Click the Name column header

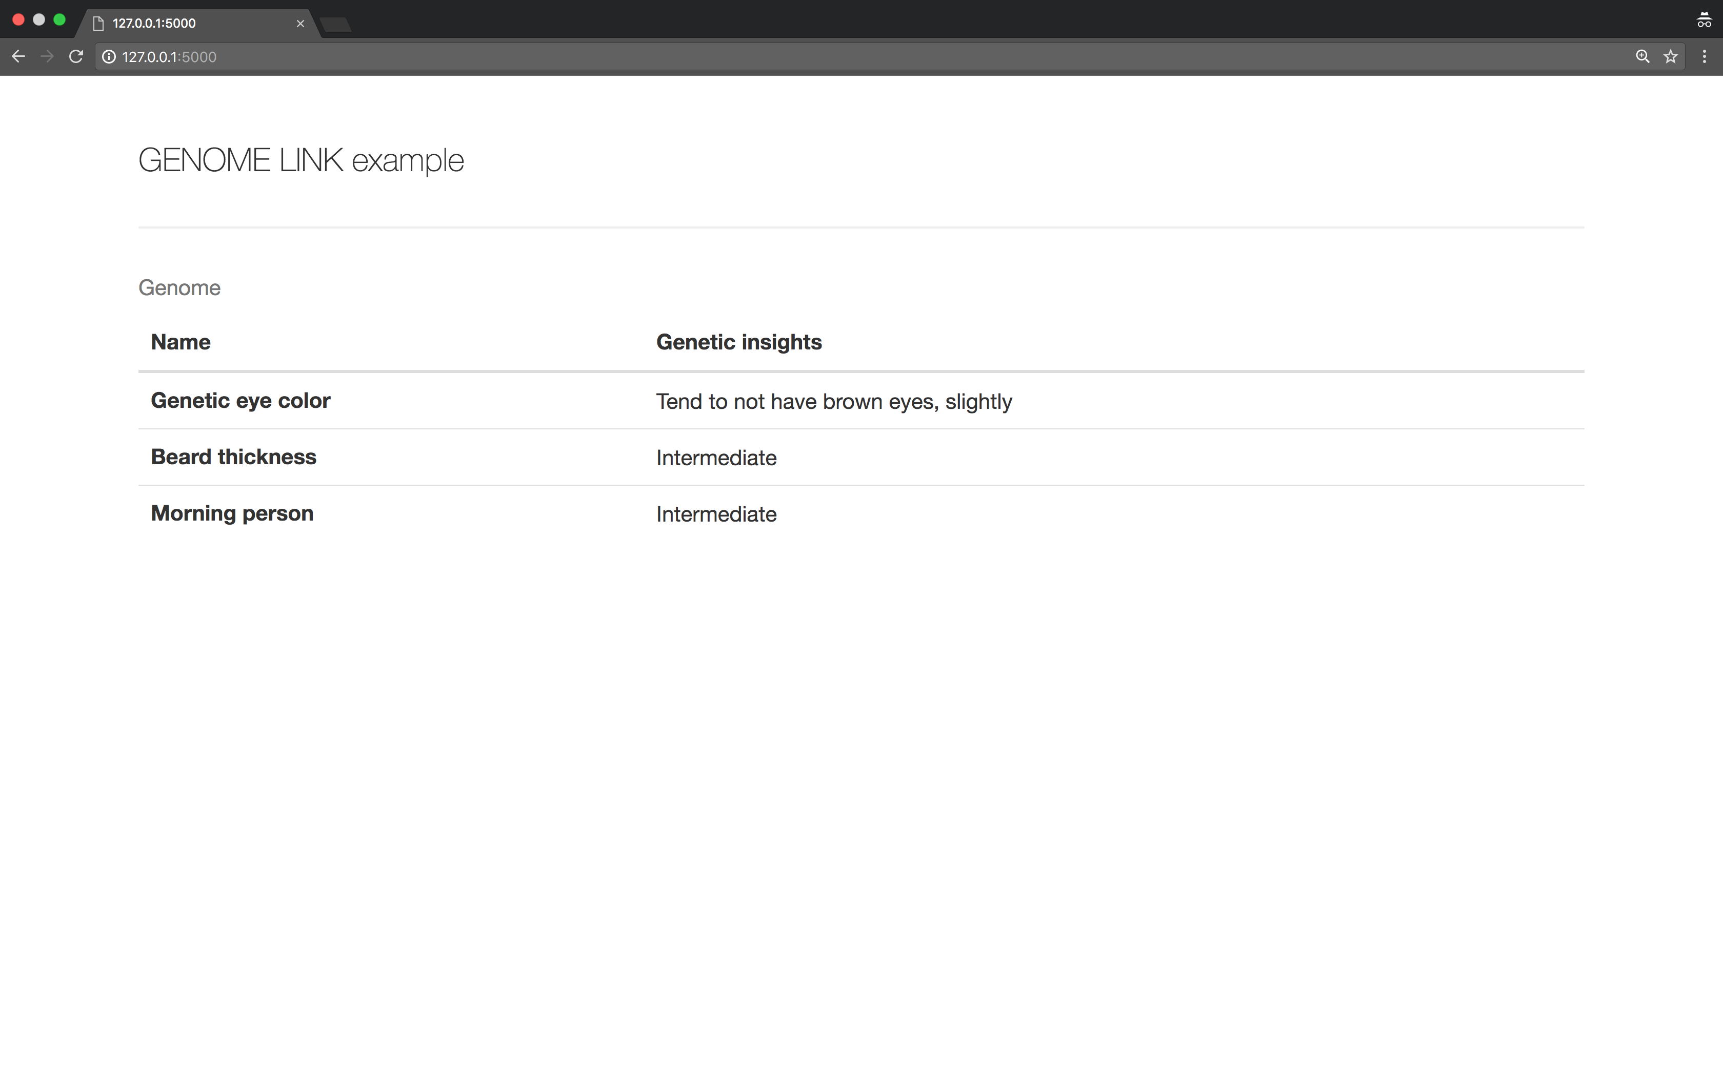181,342
